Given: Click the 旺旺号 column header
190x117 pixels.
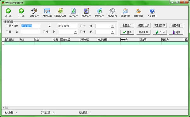Looking at the screenshot, I should click(x=173, y=40).
